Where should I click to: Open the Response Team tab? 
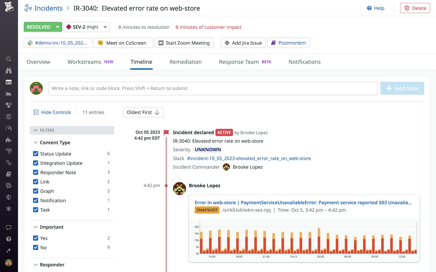239,62
